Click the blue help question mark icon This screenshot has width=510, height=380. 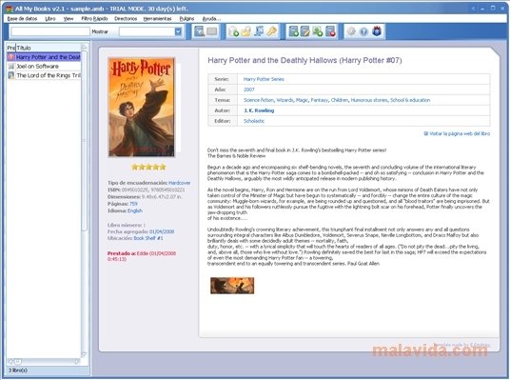[363, 31]
